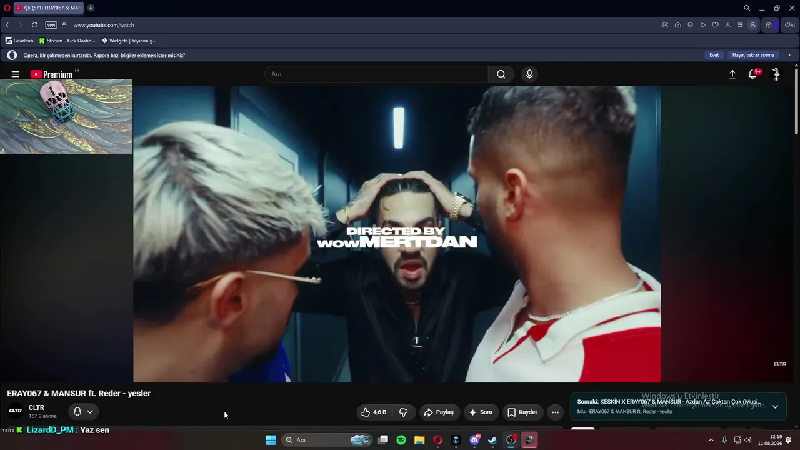800x450 pixels.
Task: Expand the 'Sonraki' mix playlist panel
Action: point(775,406)
